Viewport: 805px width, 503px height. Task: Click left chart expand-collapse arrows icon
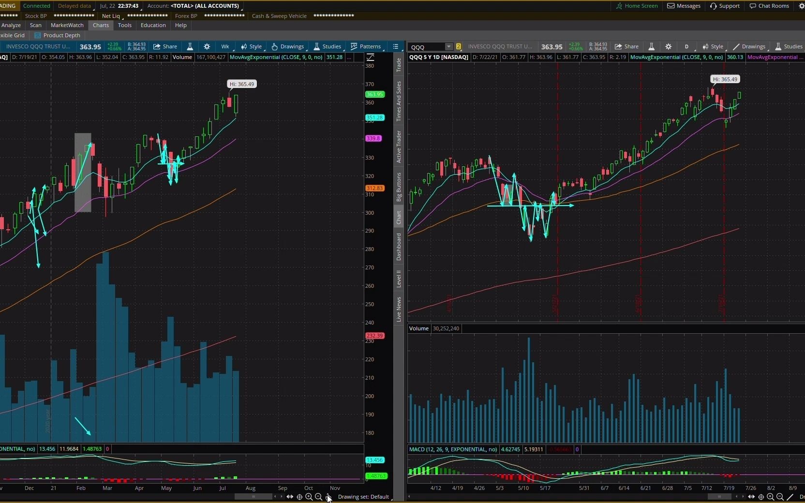pos(289,497)
